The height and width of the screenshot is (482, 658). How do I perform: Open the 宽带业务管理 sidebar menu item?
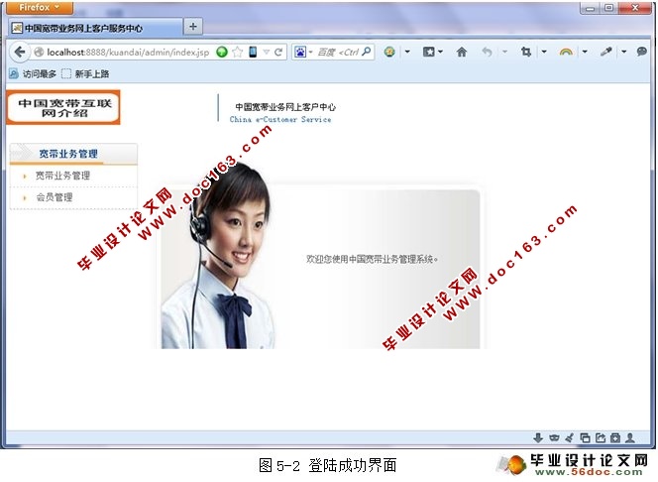tap(62, 176)
